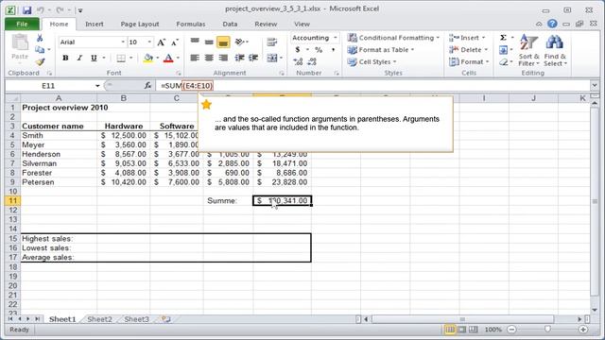Center the text horizontally
This screenshot has width=605, height=340.
click(x=209, y=58)
